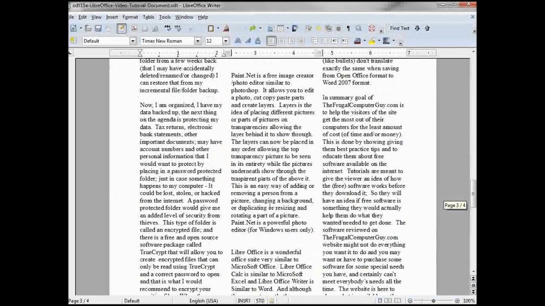Open the Highlighting color dropdown arrow
This screenshot has height=306, width=545.
pyautogui.click(x=379, y=41)
